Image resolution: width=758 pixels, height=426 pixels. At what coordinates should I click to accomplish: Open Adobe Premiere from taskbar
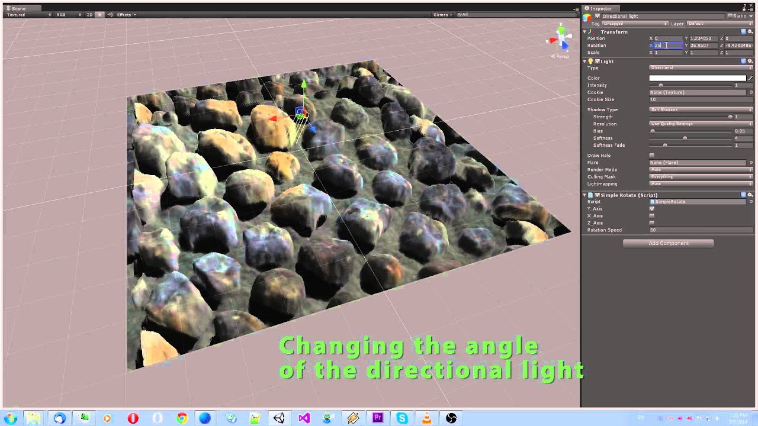click(x=378, y=418)
